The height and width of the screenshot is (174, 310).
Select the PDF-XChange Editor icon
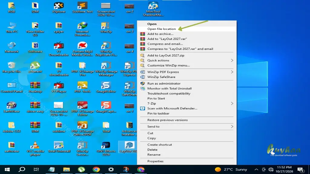pos(82,109)
